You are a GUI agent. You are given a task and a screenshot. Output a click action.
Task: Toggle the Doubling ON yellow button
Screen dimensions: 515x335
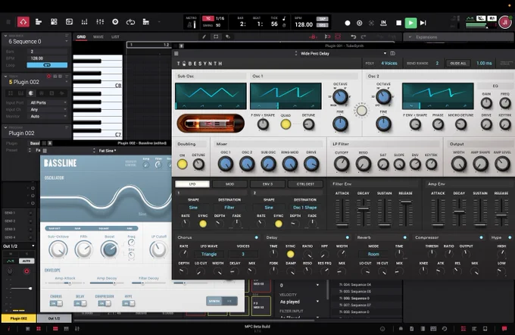pos(183,164)
